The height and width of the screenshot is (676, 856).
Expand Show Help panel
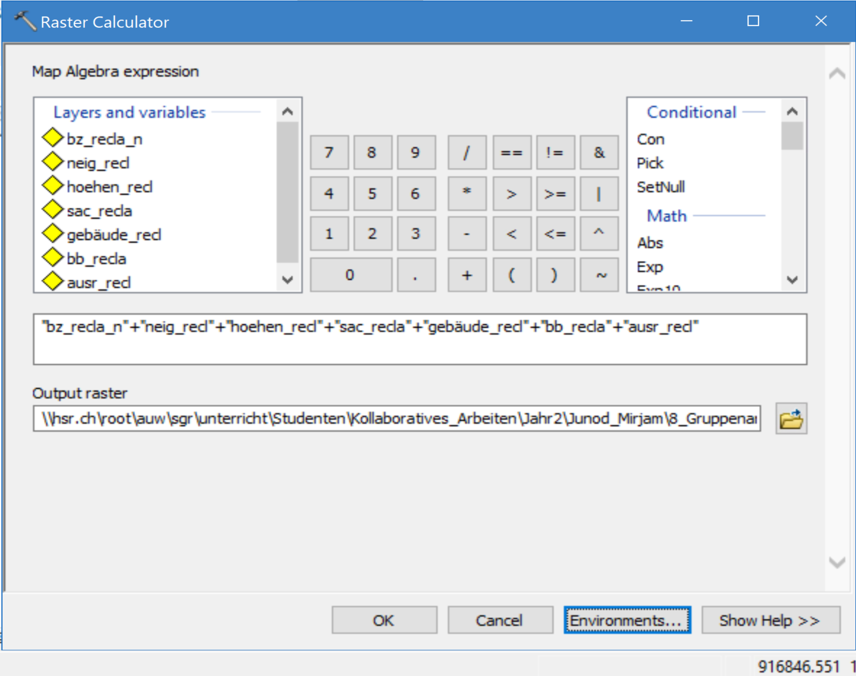click(771, 620)
